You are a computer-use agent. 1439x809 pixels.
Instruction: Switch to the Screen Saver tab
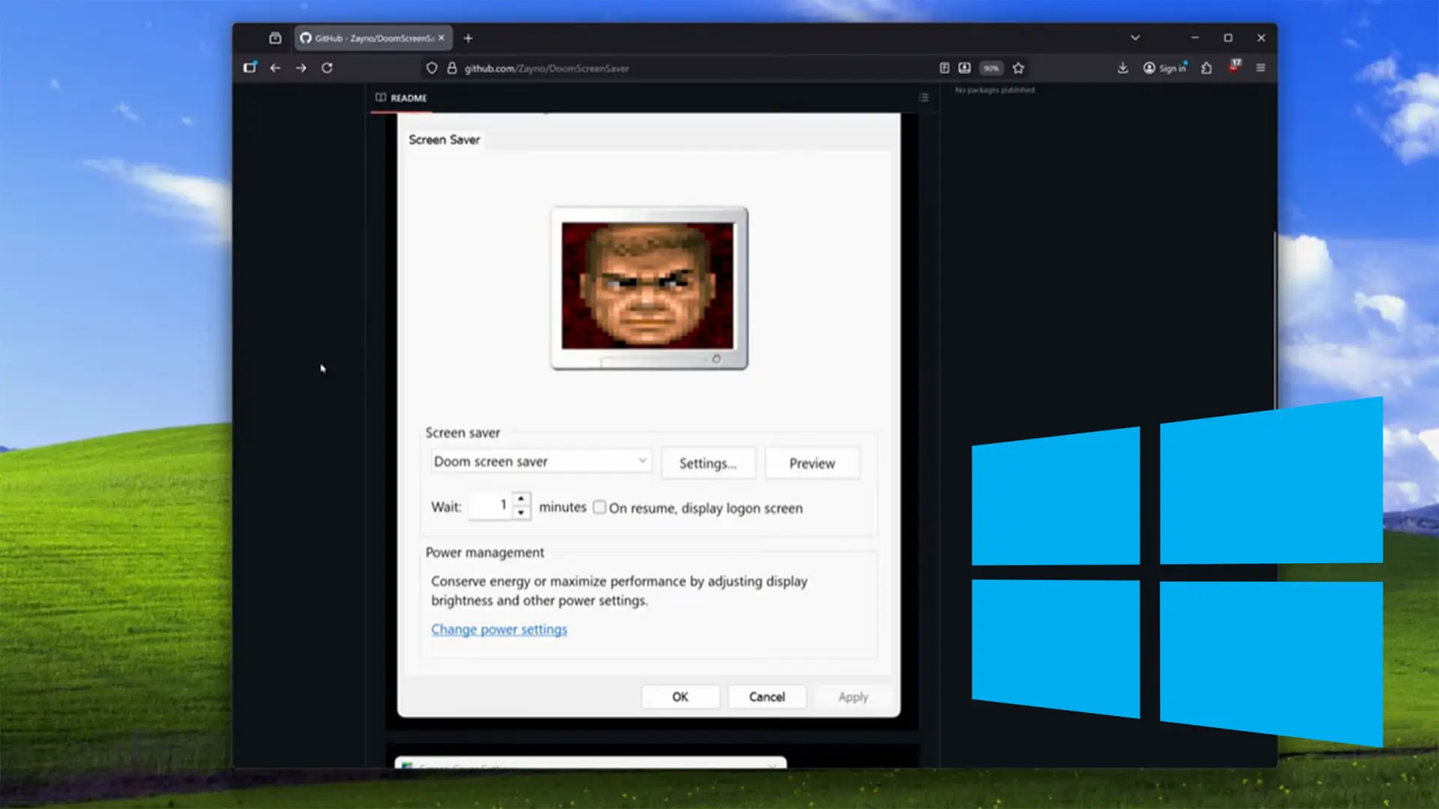444,139
